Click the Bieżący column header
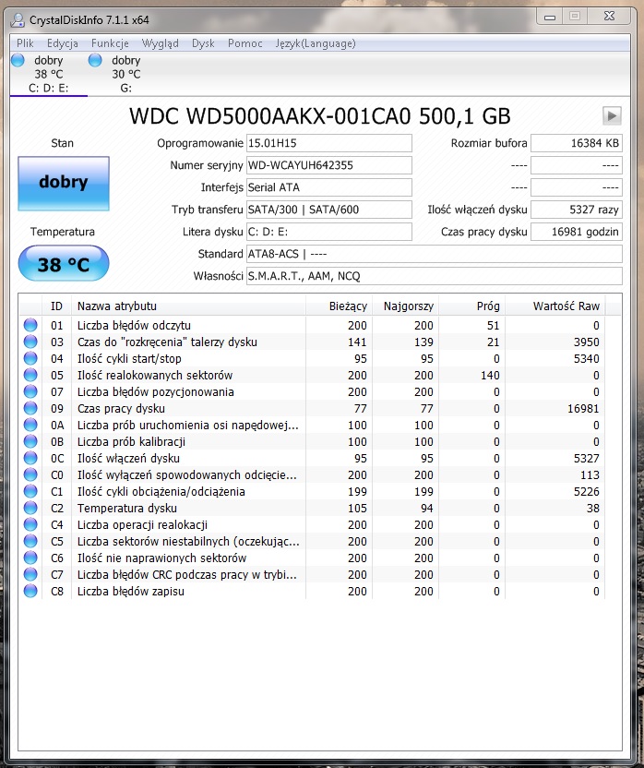644x768 pixels. 339,306
